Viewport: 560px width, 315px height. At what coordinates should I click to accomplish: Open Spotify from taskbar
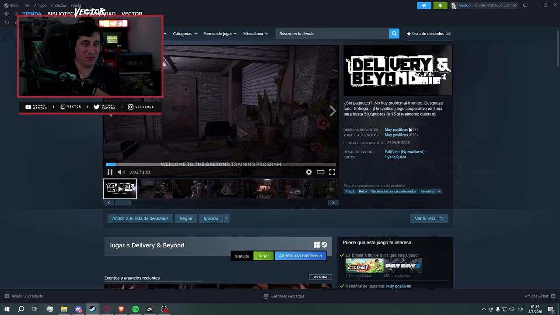(136, 309)
